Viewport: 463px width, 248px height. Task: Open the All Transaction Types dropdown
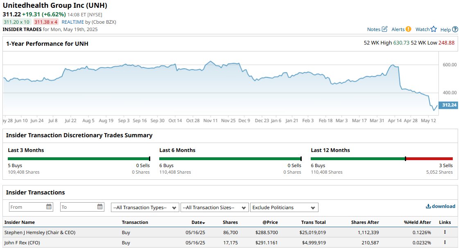point(145,208)
